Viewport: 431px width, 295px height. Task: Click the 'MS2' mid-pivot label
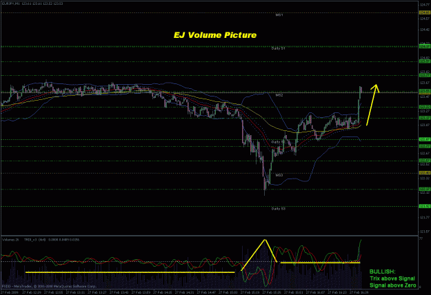[279, 95]
